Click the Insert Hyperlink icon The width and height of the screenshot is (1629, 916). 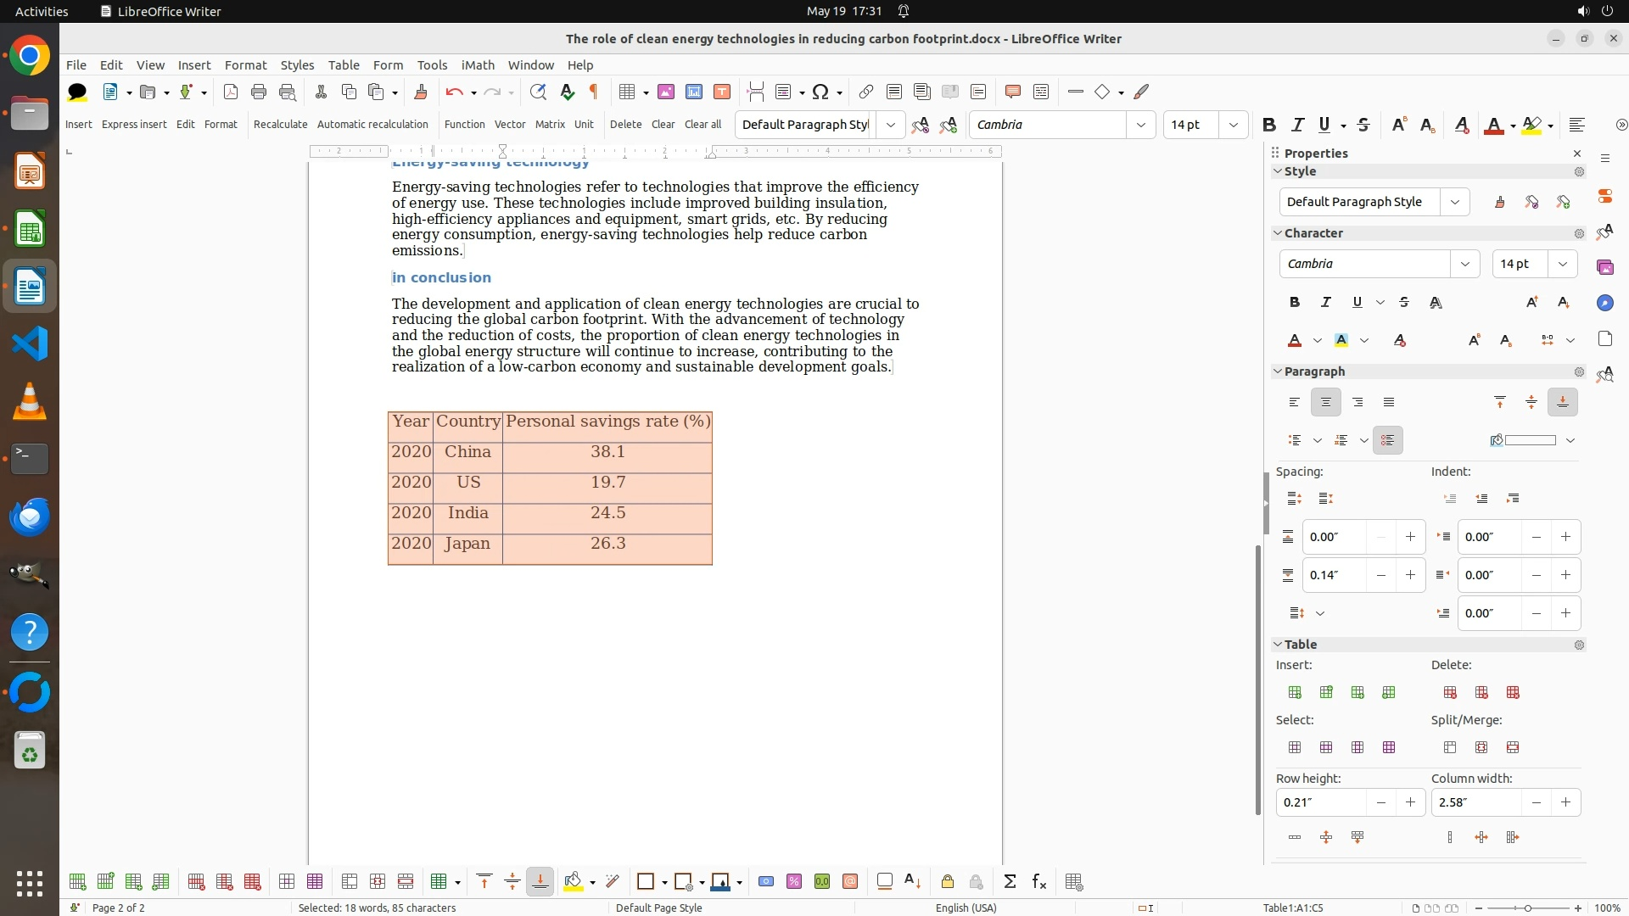tap(865, 92)
